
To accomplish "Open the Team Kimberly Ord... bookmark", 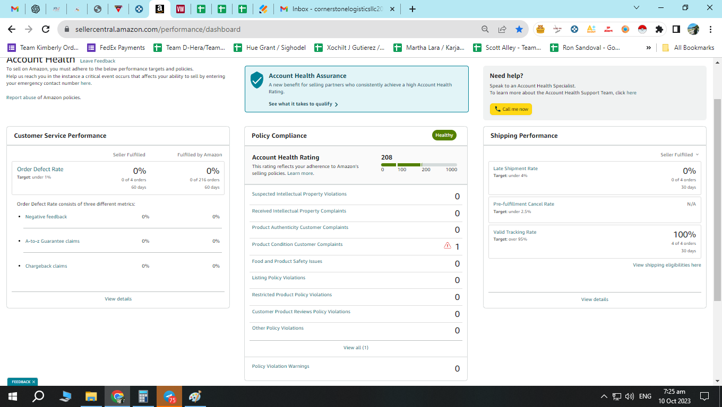I will coord(43,48).
